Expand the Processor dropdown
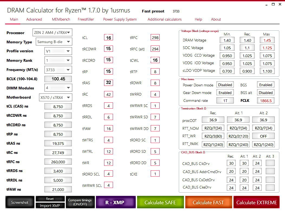The width and height of the screenshot is (285, 214). [52, 33]
